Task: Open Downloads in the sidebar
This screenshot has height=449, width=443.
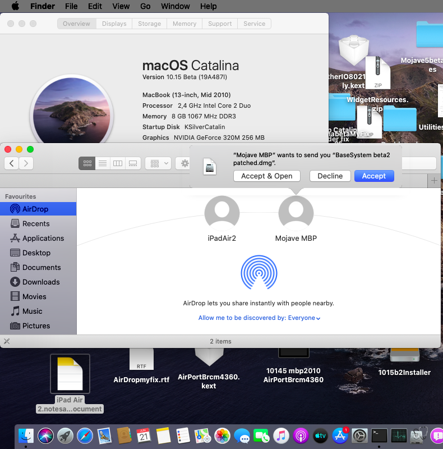Action: click(x=38, y=282)
